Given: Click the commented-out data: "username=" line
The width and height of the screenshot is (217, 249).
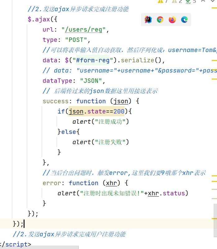Looking at the screenshot, I should point(129,71).
